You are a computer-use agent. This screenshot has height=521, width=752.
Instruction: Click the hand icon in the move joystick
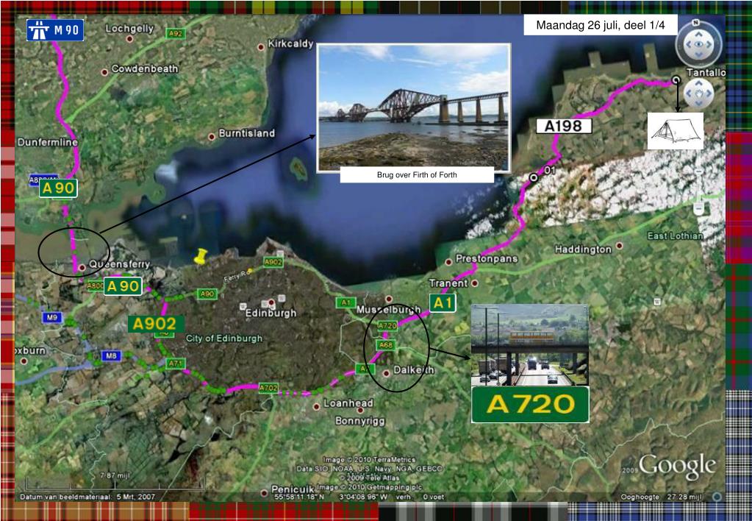(699, 93)
